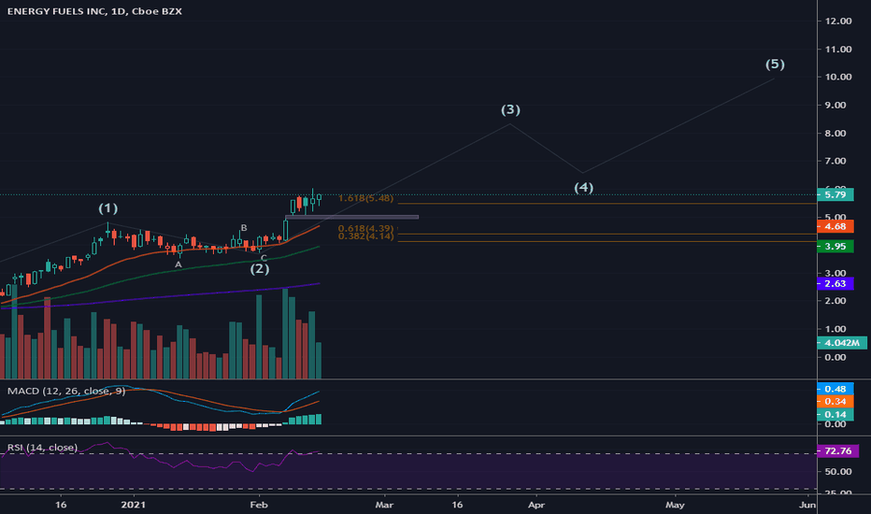Select the MACD histogram value 0.14
Screen dimensions: 871x514
[835, 415]
